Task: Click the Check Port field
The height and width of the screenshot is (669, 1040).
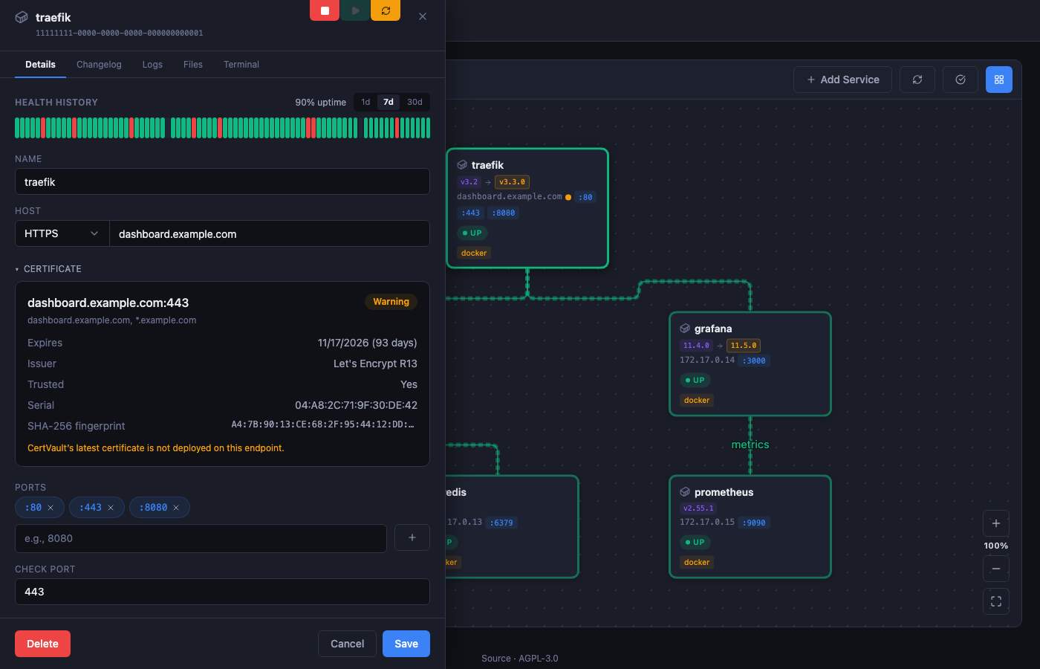Action: click(222, 592)
